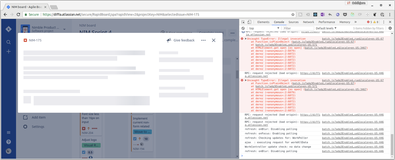The image size is (395, 160).
Task: Click the Add item icon in the project sidebar
Action: [x=25, y=117]
